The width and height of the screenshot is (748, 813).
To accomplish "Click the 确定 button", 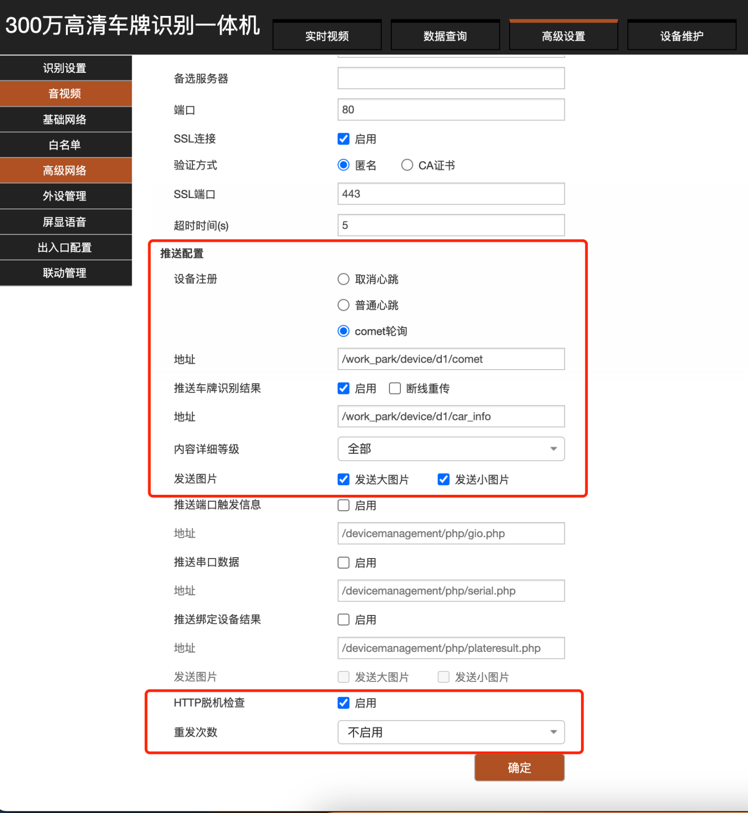I will coord(519,768).
